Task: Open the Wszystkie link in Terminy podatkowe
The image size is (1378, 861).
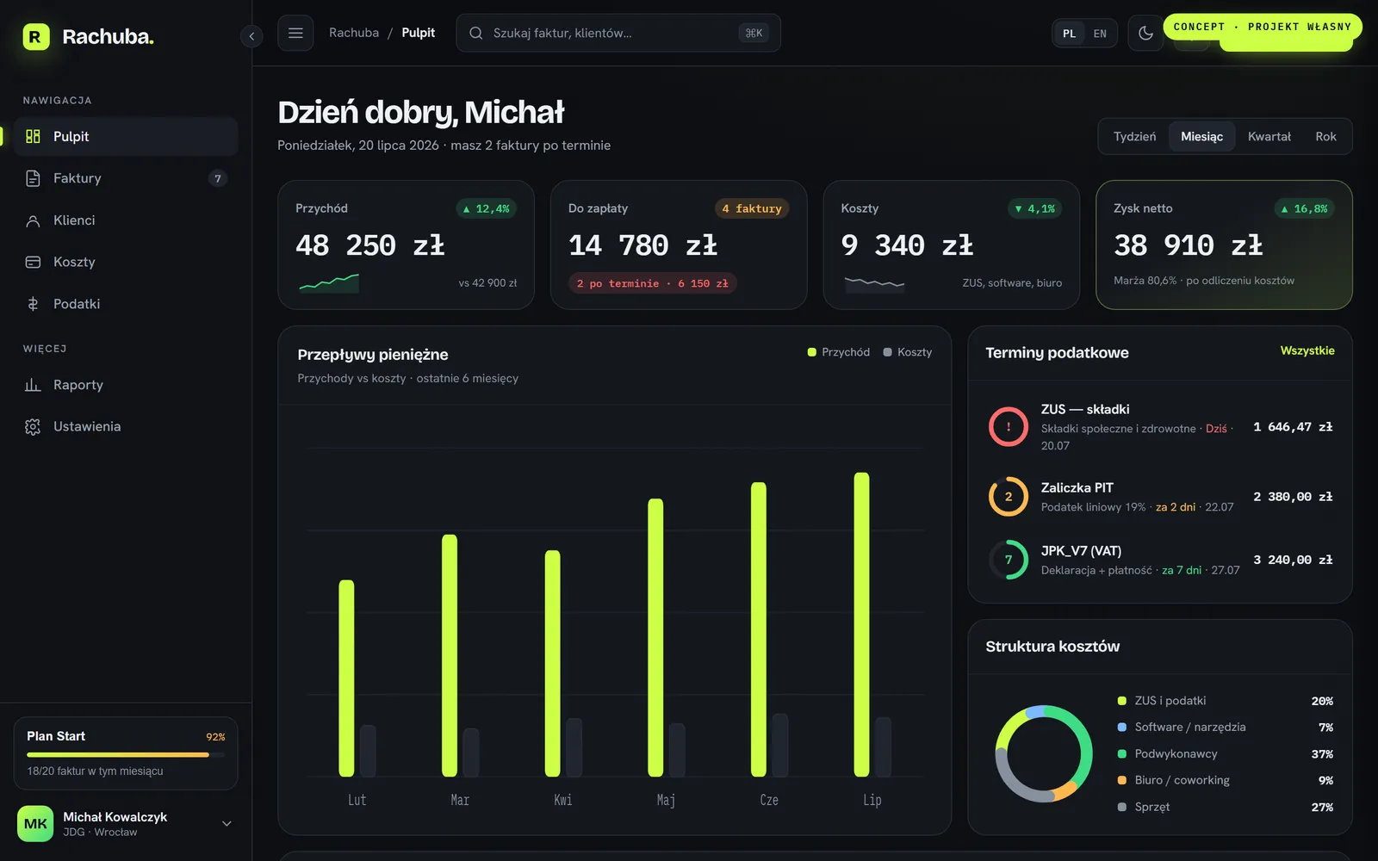Action: tap(1307, 350)
